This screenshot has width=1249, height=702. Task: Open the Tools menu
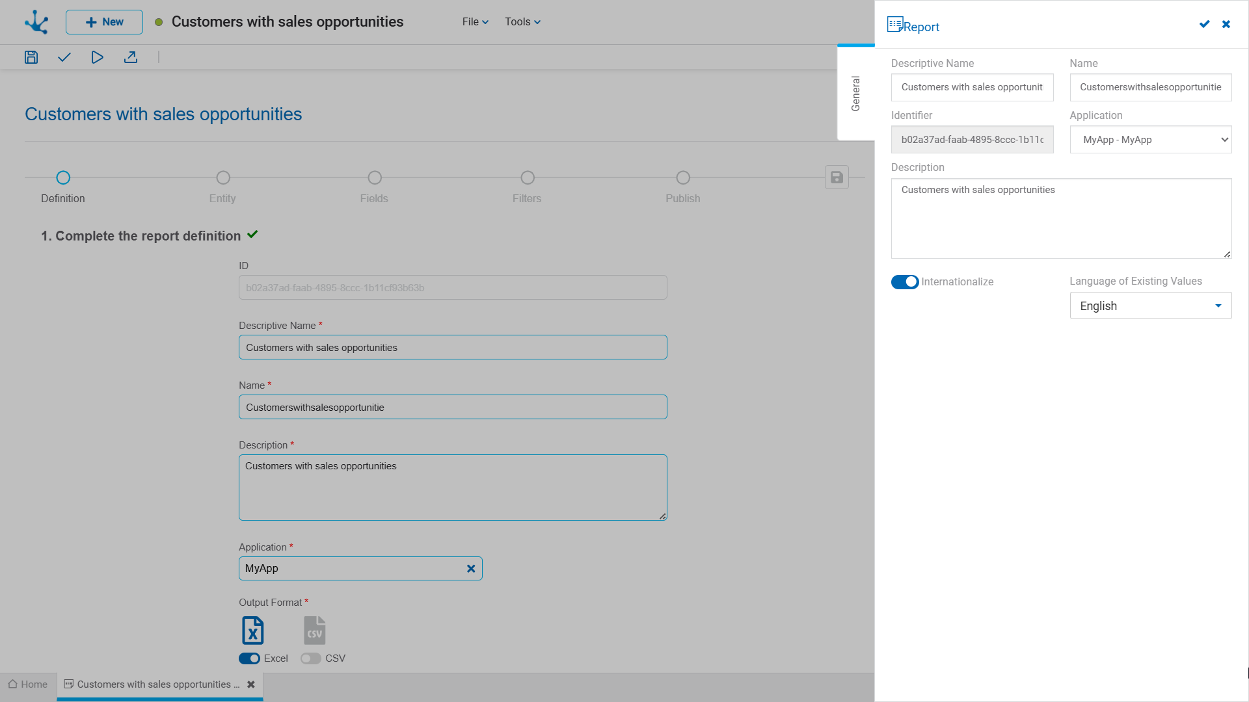522,22
